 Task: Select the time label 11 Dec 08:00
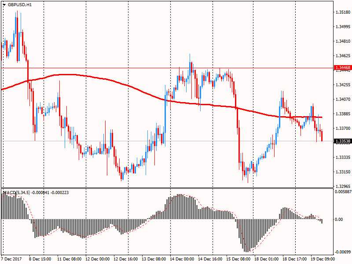70,259
